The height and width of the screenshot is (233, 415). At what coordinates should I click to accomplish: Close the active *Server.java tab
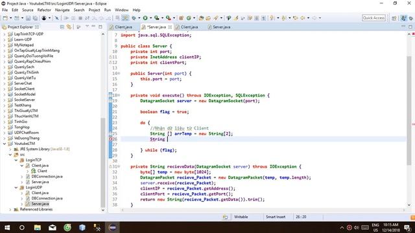(170, 27)
